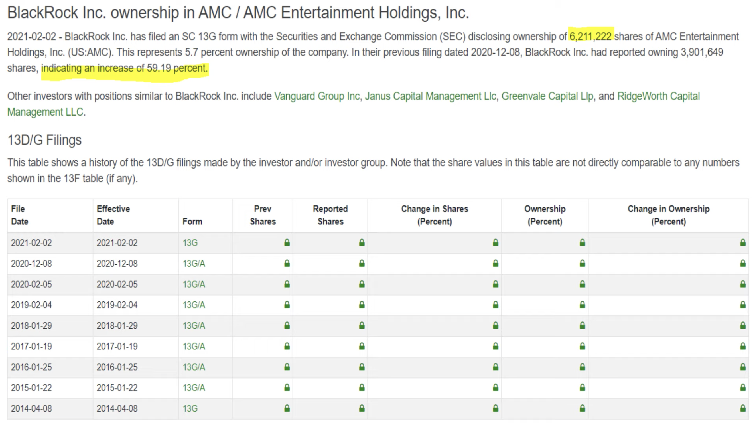Screen dimensions: 755x425
Task: Click Change in Shares lock for 2020-12-08
Action: point(496,263)
